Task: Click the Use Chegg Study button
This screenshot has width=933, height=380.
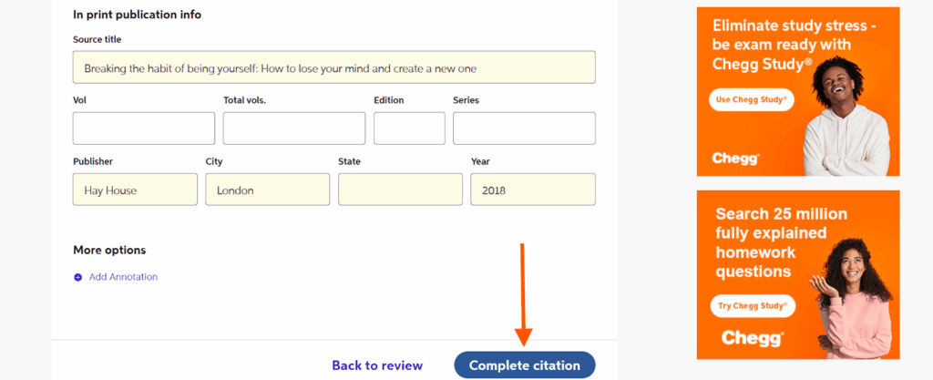Action: (752, 100)
